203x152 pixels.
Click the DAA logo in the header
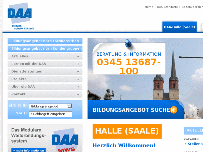(21, 16)
